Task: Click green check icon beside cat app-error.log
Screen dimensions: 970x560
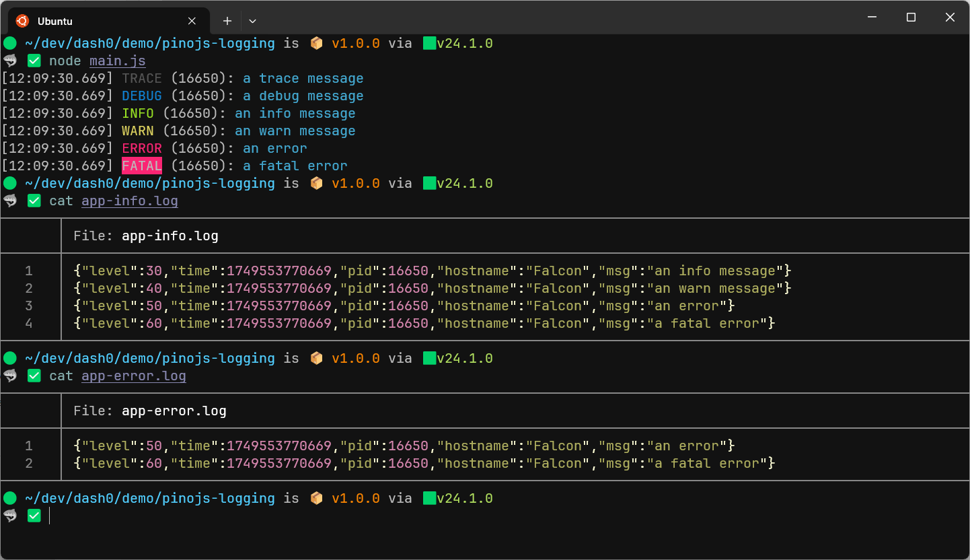Action: pyautogui.click(x=34, y=376)
